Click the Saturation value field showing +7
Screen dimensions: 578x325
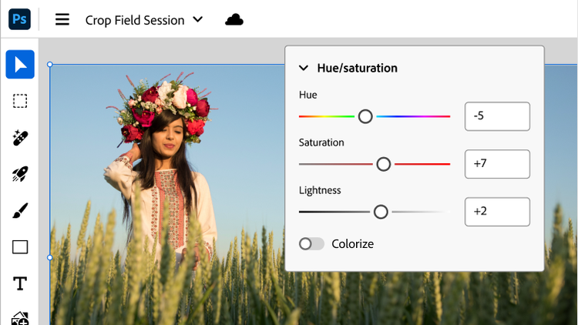tap(497, 164)
